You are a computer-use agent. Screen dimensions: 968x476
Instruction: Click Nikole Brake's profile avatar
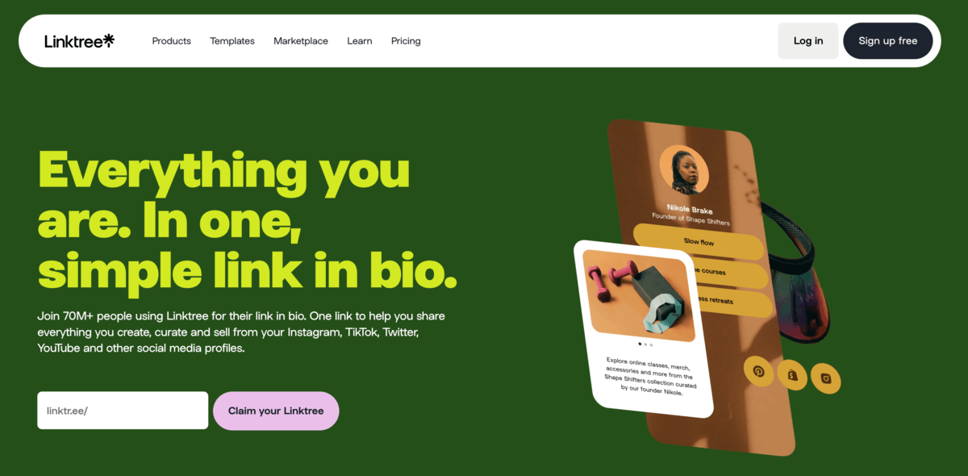click(x=684, y=170)
